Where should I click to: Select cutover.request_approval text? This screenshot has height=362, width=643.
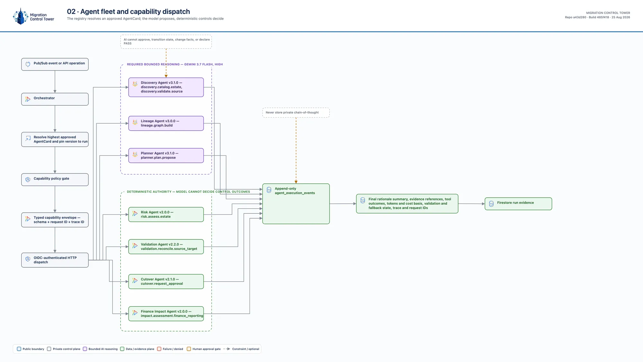[x=162, y=283]
